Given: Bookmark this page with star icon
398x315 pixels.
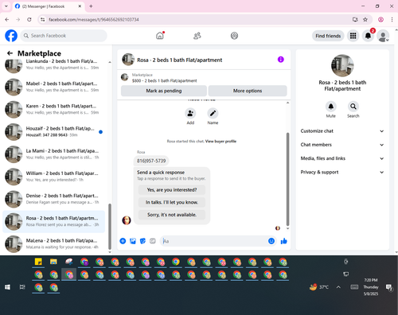Looking at the screenshot, I should pos(365,19).
